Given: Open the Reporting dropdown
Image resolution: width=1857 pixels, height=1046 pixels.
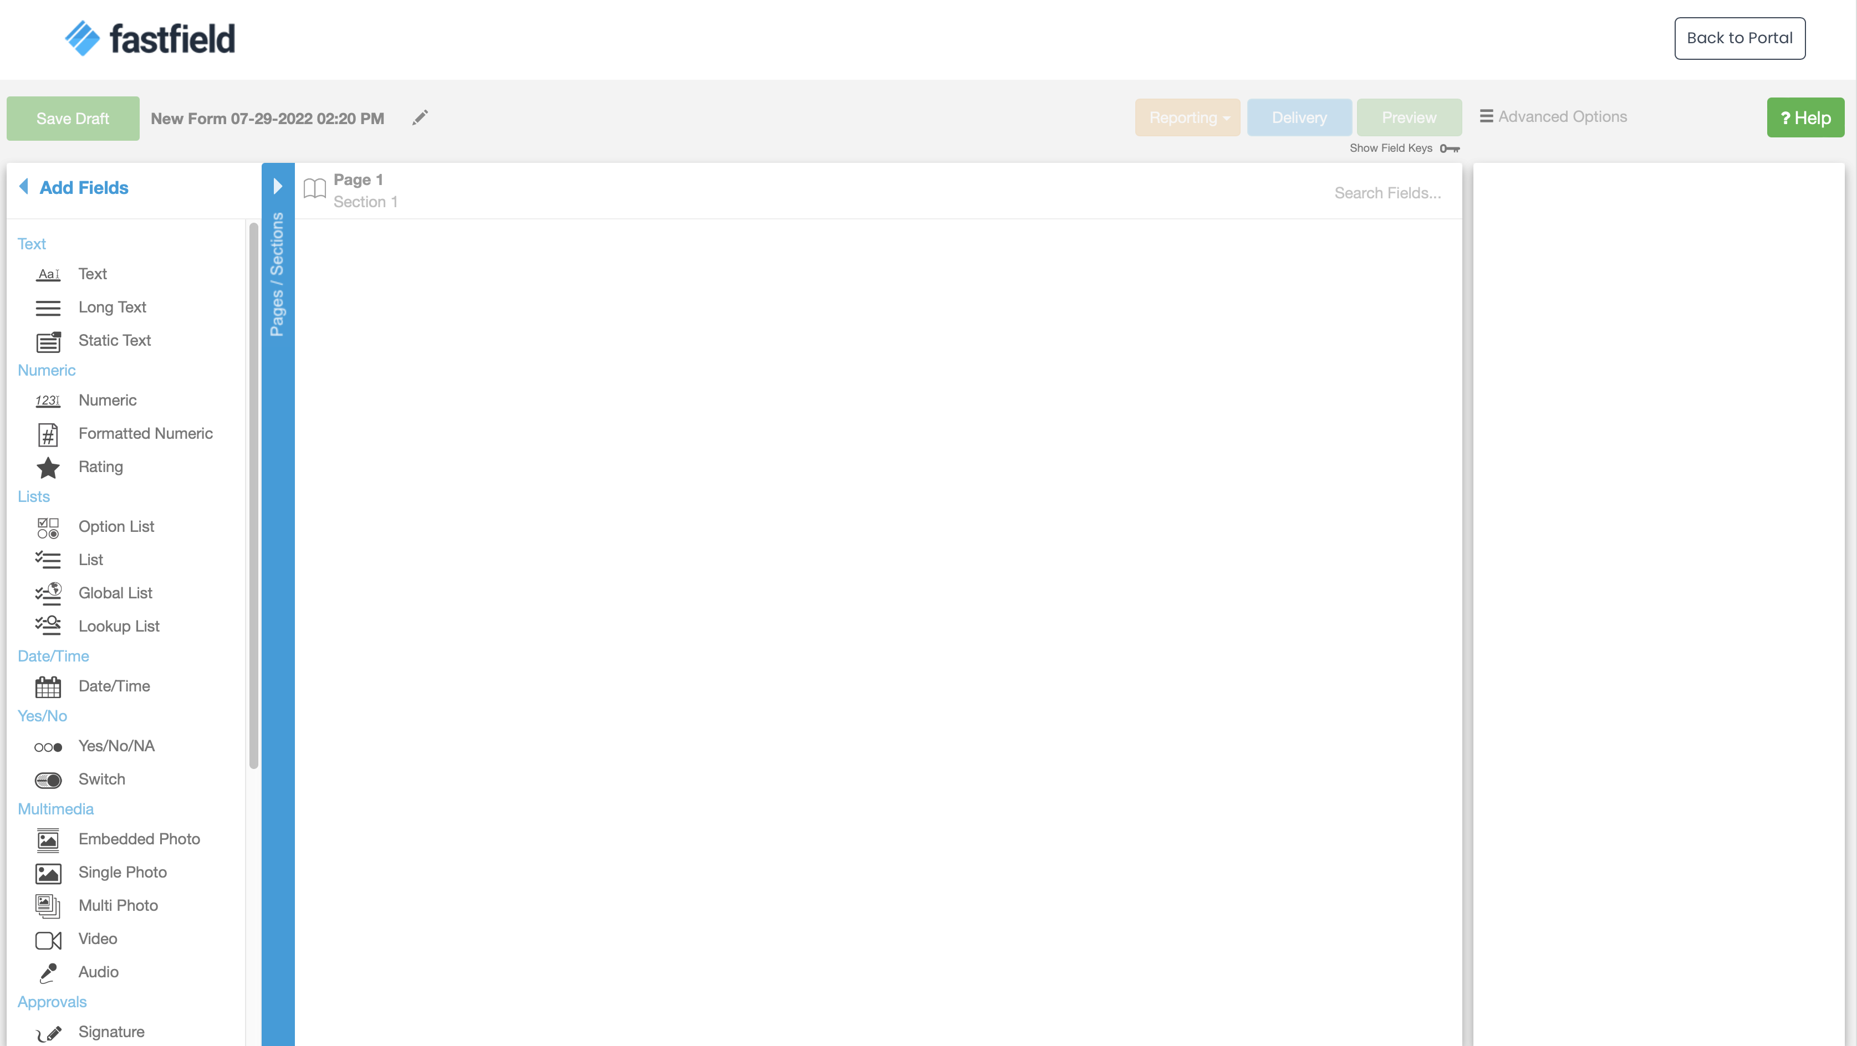Looking at the screenshot, I should pos(1187,117).
